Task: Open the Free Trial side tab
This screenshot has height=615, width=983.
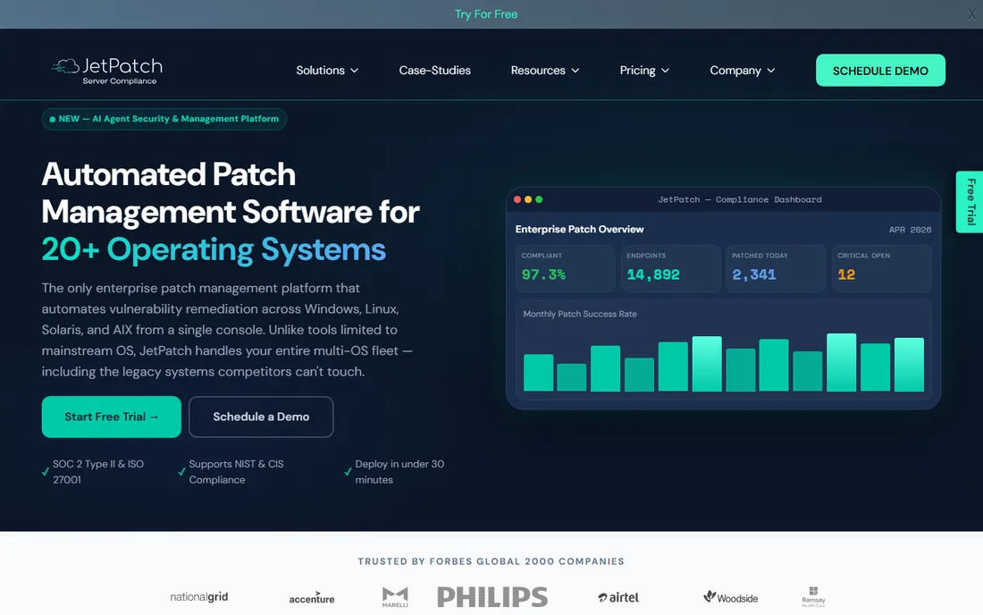Action: click(x=970, y=202)
